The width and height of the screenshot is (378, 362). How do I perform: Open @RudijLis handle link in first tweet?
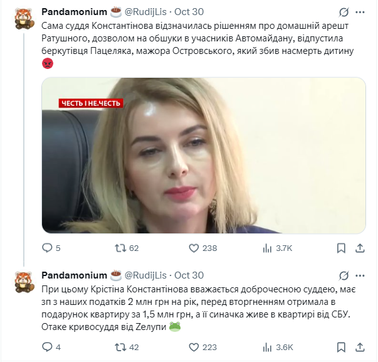click(x=145, y=12)
